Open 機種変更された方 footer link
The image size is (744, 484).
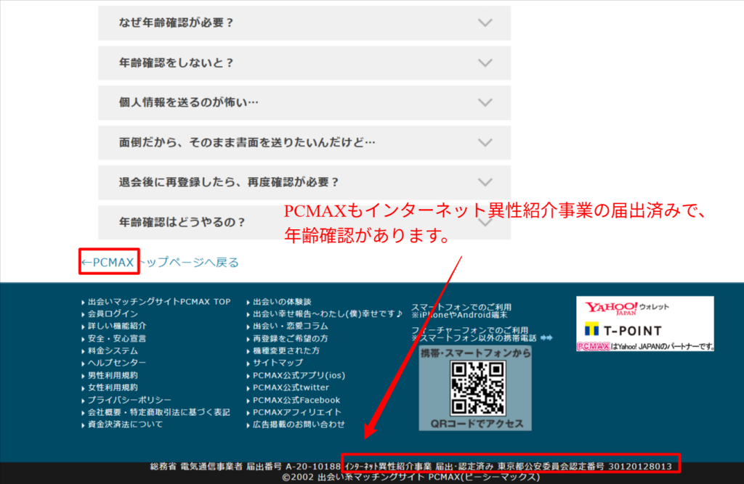point(286,350)
